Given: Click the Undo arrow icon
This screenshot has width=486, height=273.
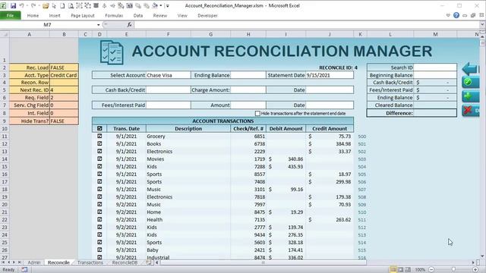Looking at the screenshot, I should (x=21, y=5).
